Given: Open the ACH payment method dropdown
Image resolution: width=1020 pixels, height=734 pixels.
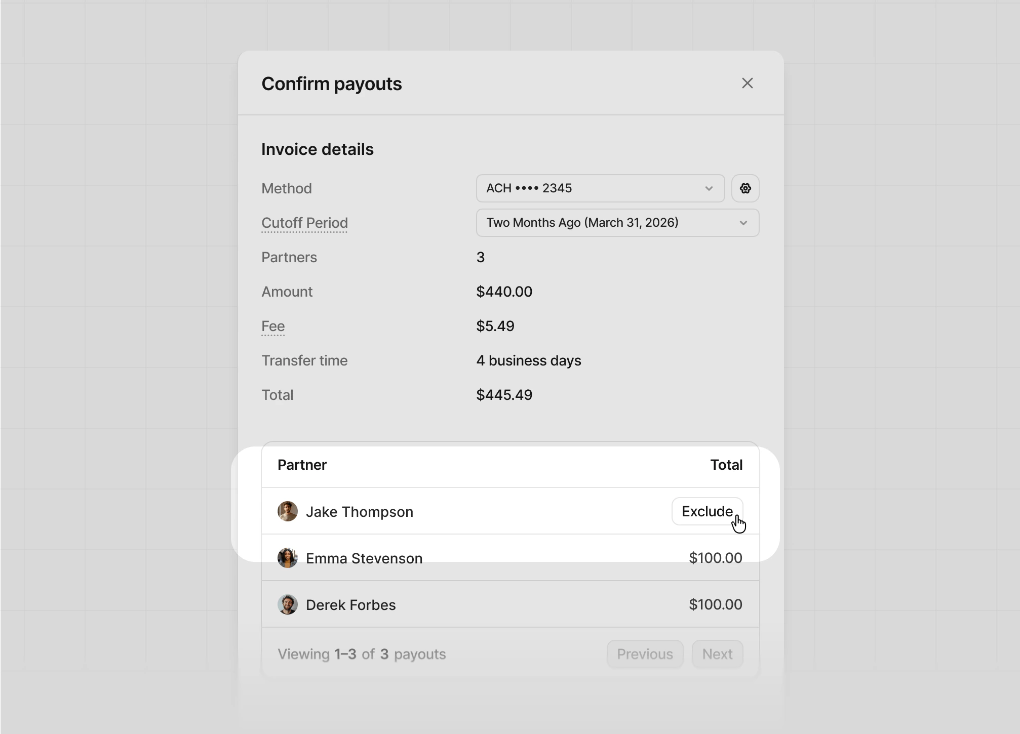Looking at the screenshot, I should click(600, 188).
